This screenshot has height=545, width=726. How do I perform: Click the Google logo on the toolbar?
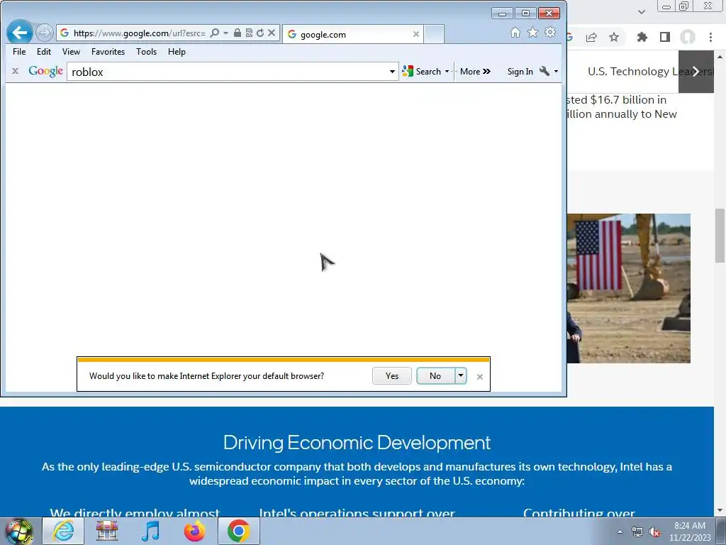[x=46, y=72]
